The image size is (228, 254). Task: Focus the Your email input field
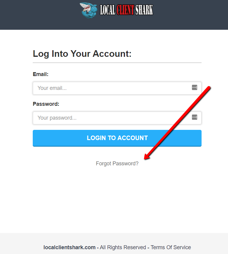pos(117,88)
